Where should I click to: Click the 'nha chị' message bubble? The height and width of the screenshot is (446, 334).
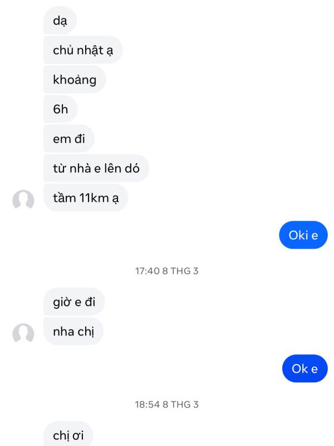coord(73,332)
